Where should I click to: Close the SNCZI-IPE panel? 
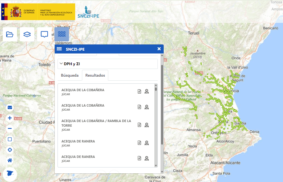(x=159, y=49)
